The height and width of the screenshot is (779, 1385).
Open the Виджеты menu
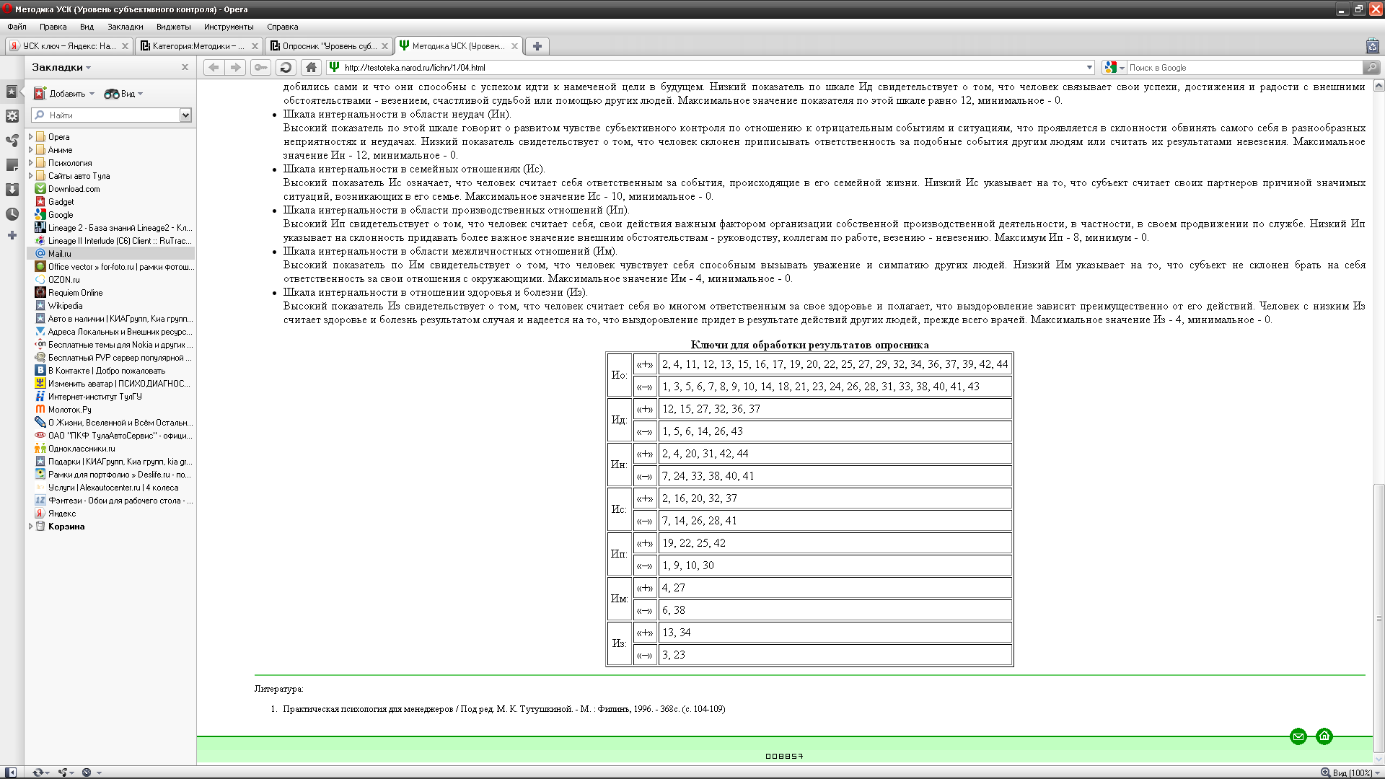point(174,27)
